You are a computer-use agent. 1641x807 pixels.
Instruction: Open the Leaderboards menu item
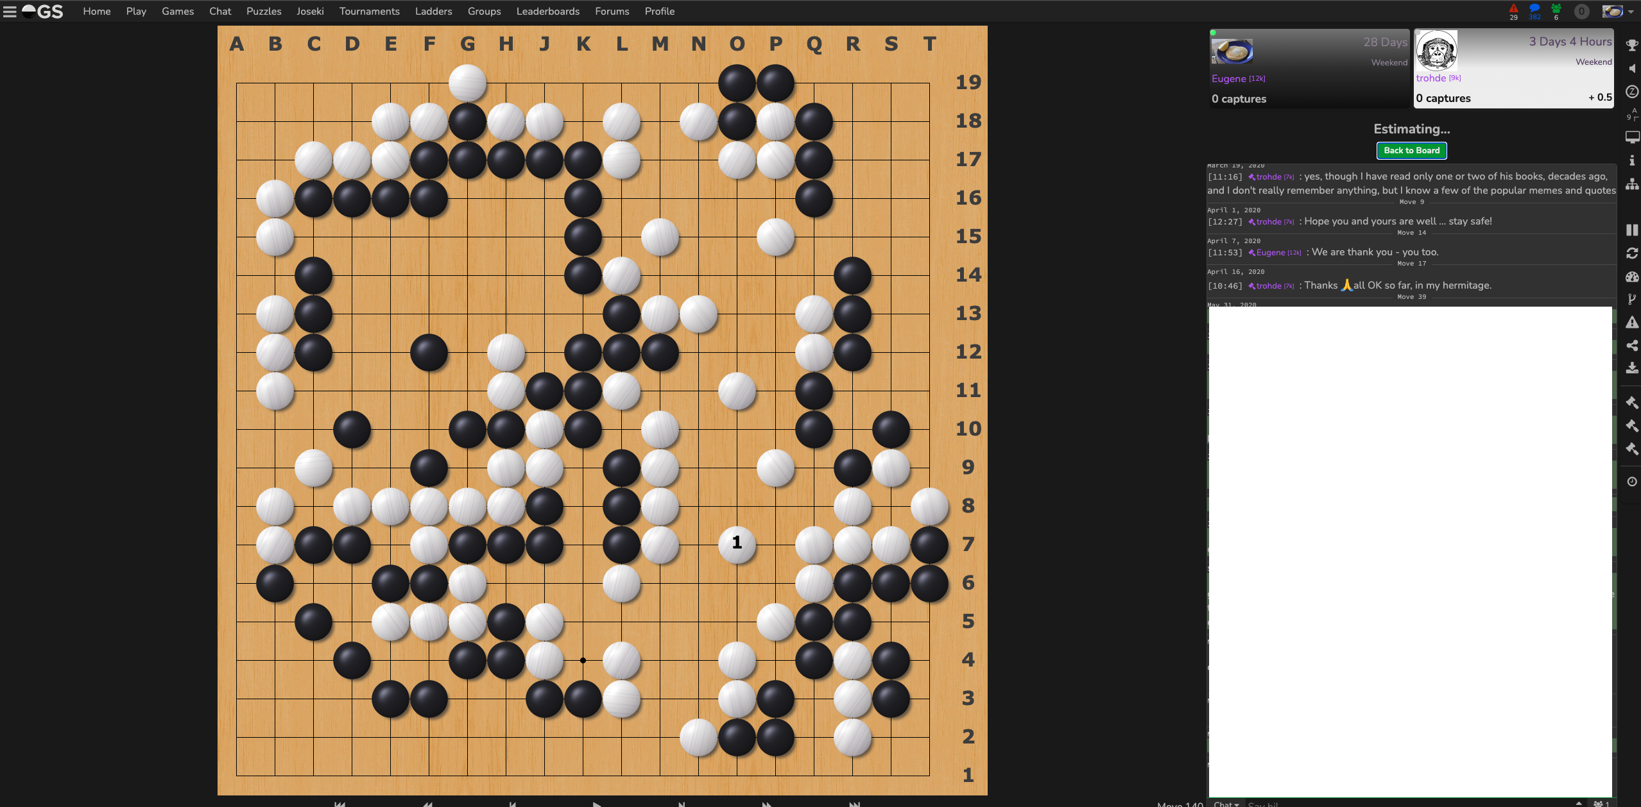548,11
